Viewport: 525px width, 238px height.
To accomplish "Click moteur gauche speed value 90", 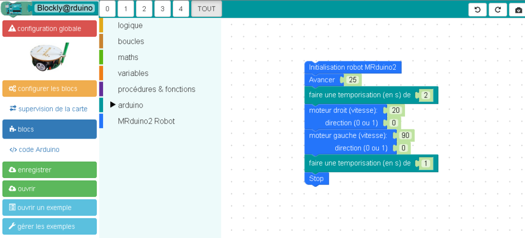I will tap(405, 135).
